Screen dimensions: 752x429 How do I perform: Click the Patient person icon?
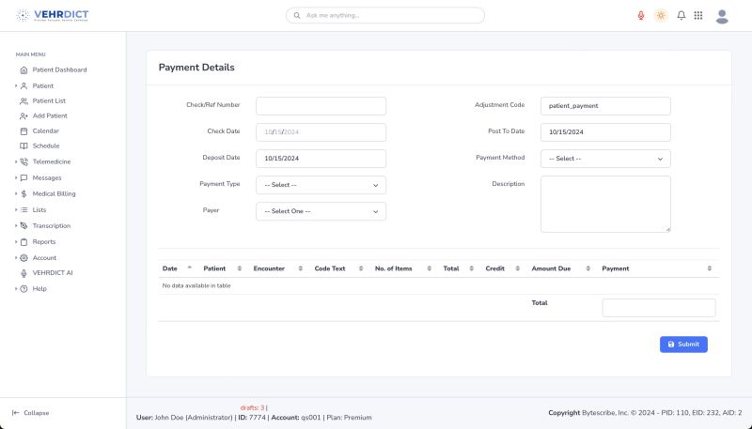coord(24,86)
